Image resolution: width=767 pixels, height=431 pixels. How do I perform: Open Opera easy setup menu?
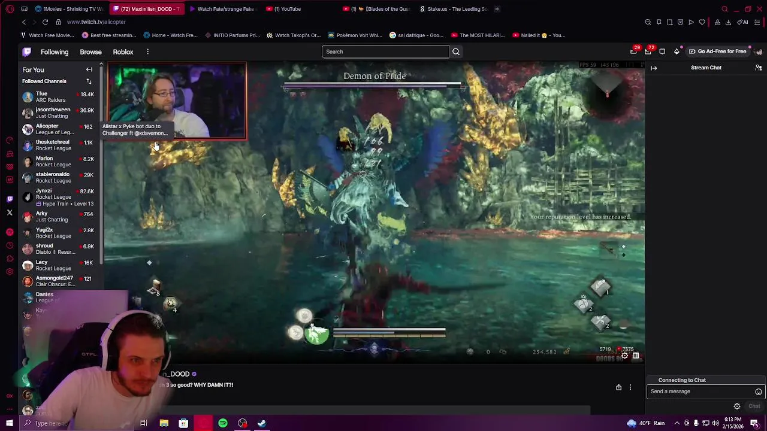tap(757, 22)
